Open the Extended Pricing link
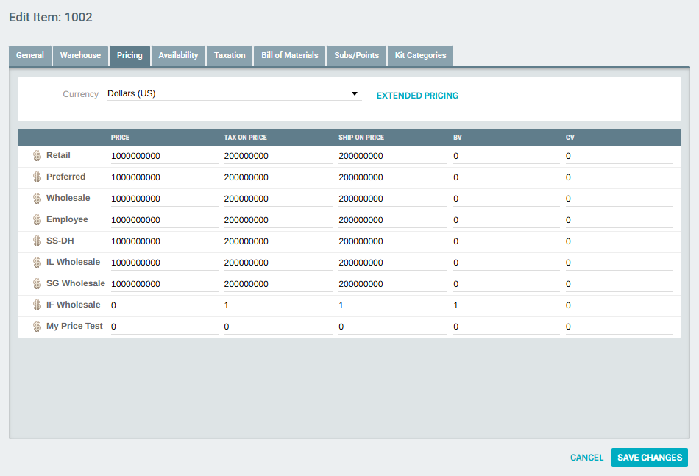The width and height of the screenshot is (699, 476). coord(417,95)
